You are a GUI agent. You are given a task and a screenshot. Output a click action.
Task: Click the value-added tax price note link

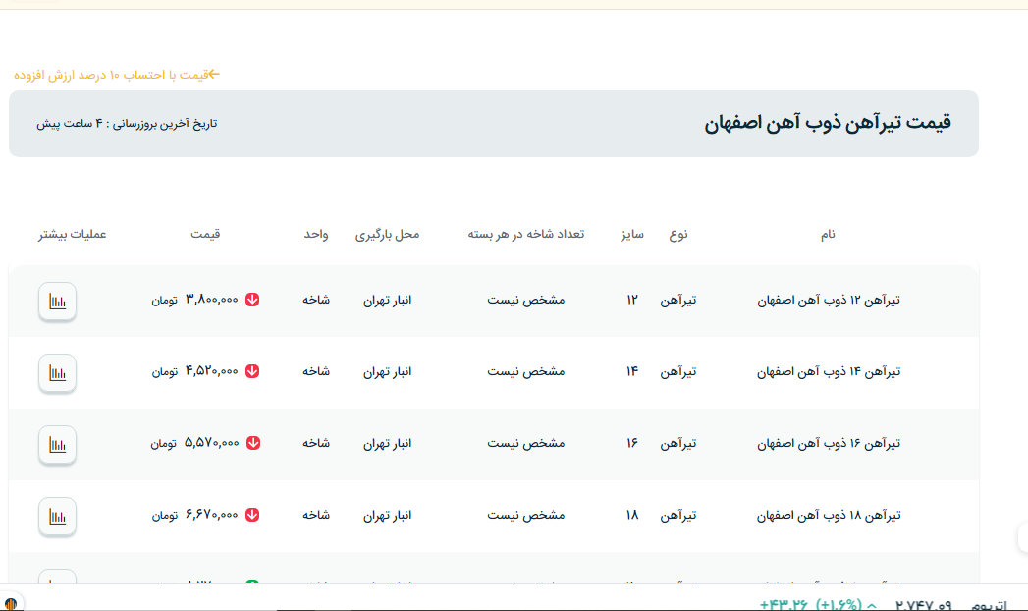click(117, 75)
